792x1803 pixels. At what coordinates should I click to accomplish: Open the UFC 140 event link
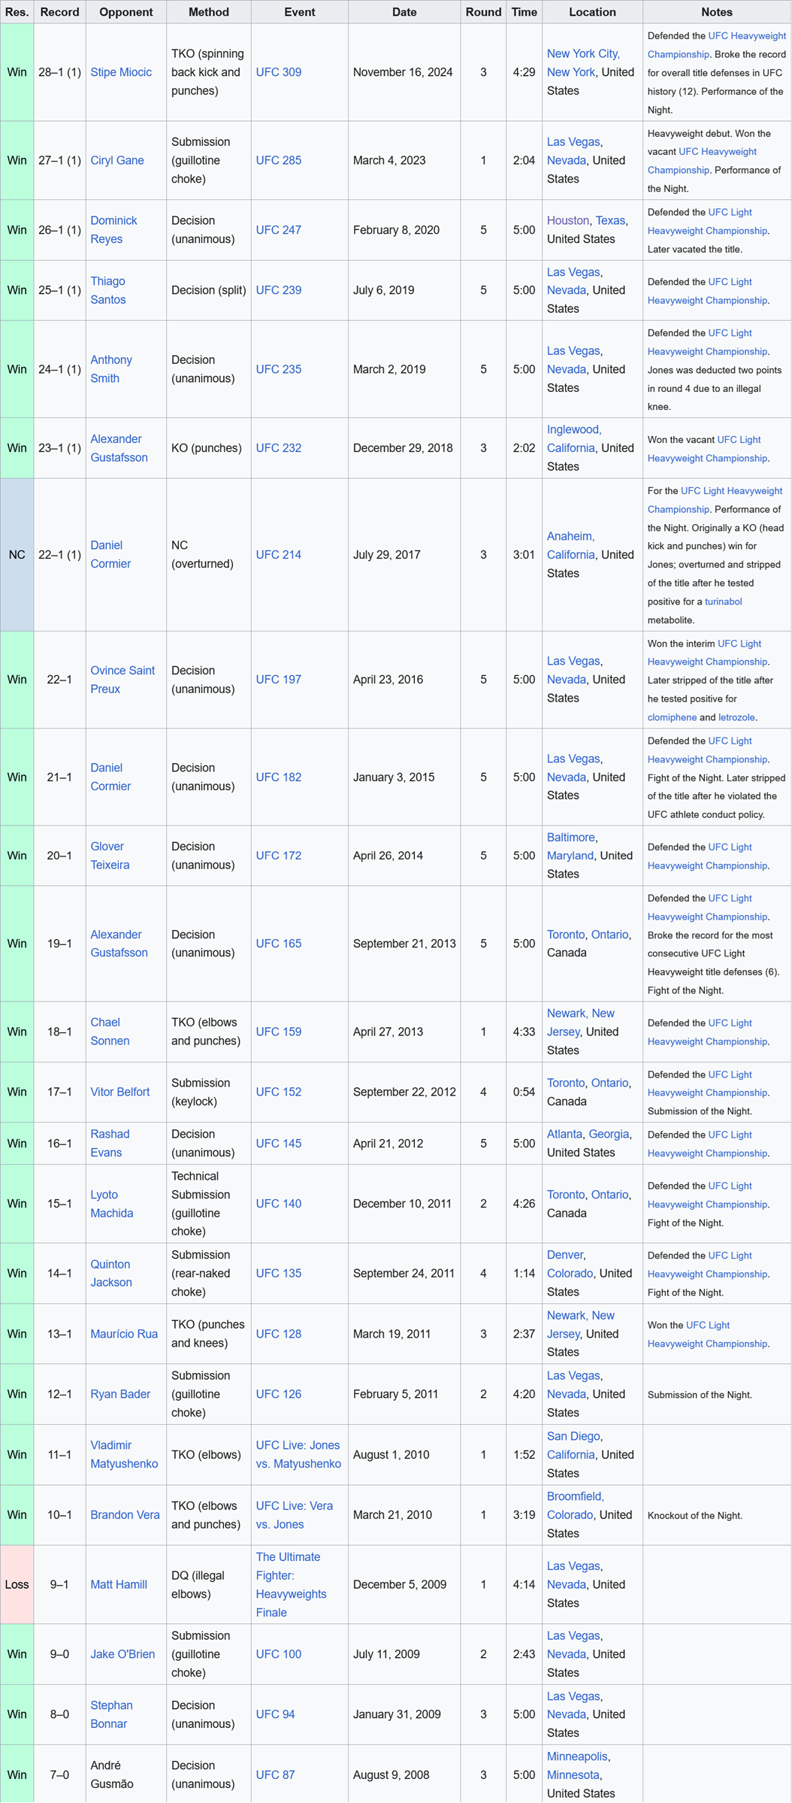(x=279, y=1204)
